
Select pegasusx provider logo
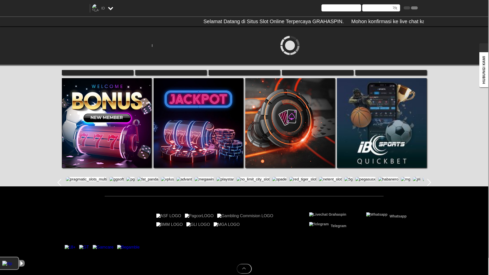pyautogui.click(x=365, y=179)
